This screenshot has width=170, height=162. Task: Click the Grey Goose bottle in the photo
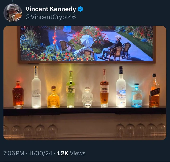[121, 87]
